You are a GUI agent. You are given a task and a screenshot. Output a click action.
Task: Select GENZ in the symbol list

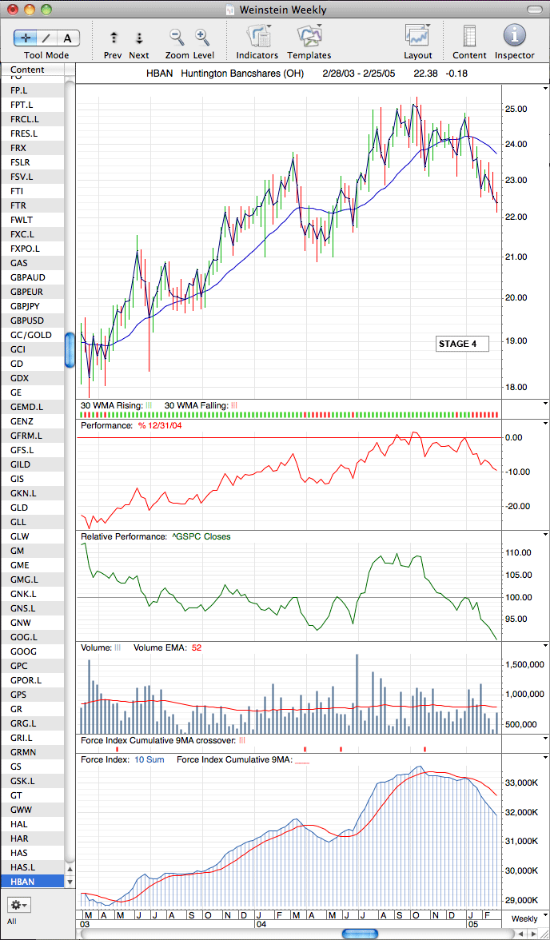(33, 420)
